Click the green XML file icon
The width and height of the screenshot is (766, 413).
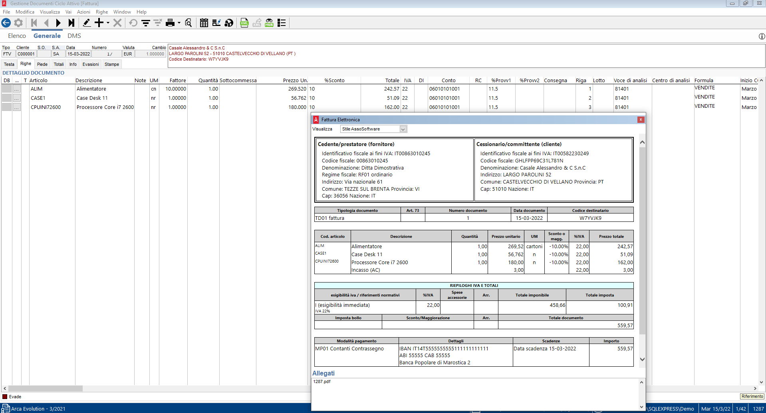tap(244, 23)
